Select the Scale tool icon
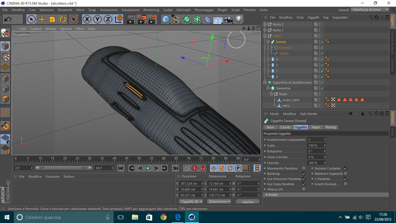396x223 pixels. point(52,19)
